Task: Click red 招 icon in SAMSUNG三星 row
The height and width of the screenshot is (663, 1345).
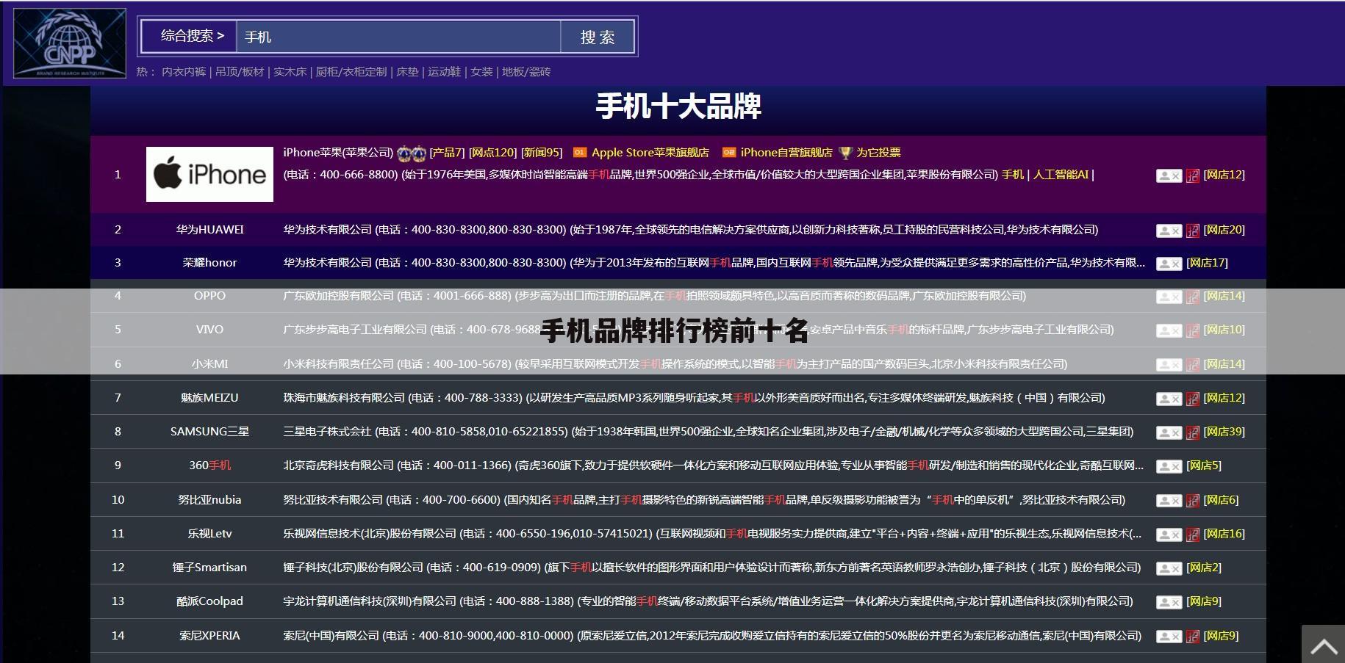Action: (x=1192, y=432)
